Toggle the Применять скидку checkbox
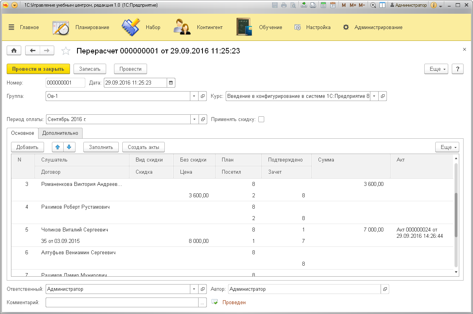The image size is (473, 314). point(261,119)
